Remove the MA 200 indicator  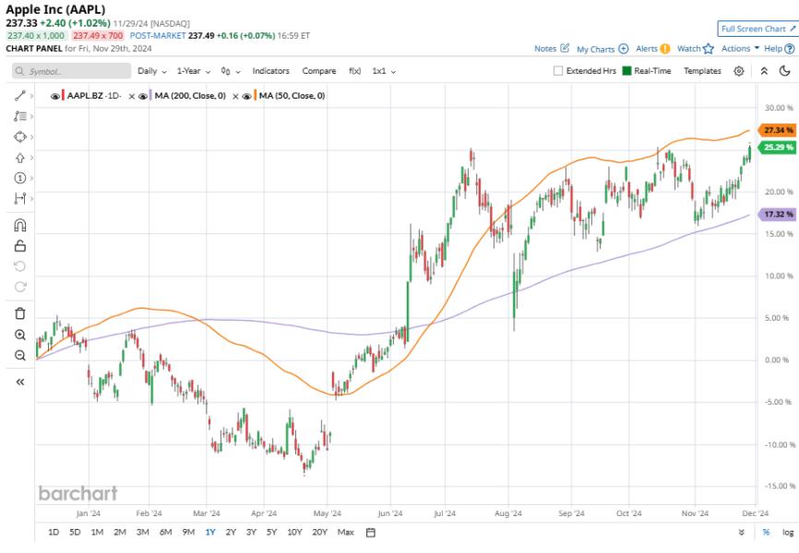[131, 96]
